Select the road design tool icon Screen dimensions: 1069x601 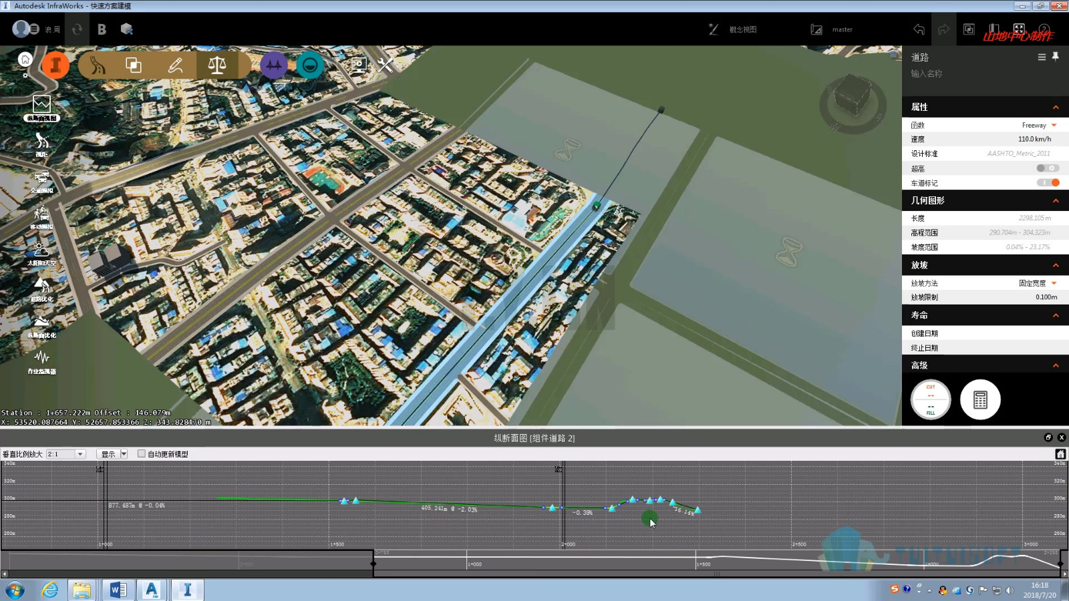98,65
